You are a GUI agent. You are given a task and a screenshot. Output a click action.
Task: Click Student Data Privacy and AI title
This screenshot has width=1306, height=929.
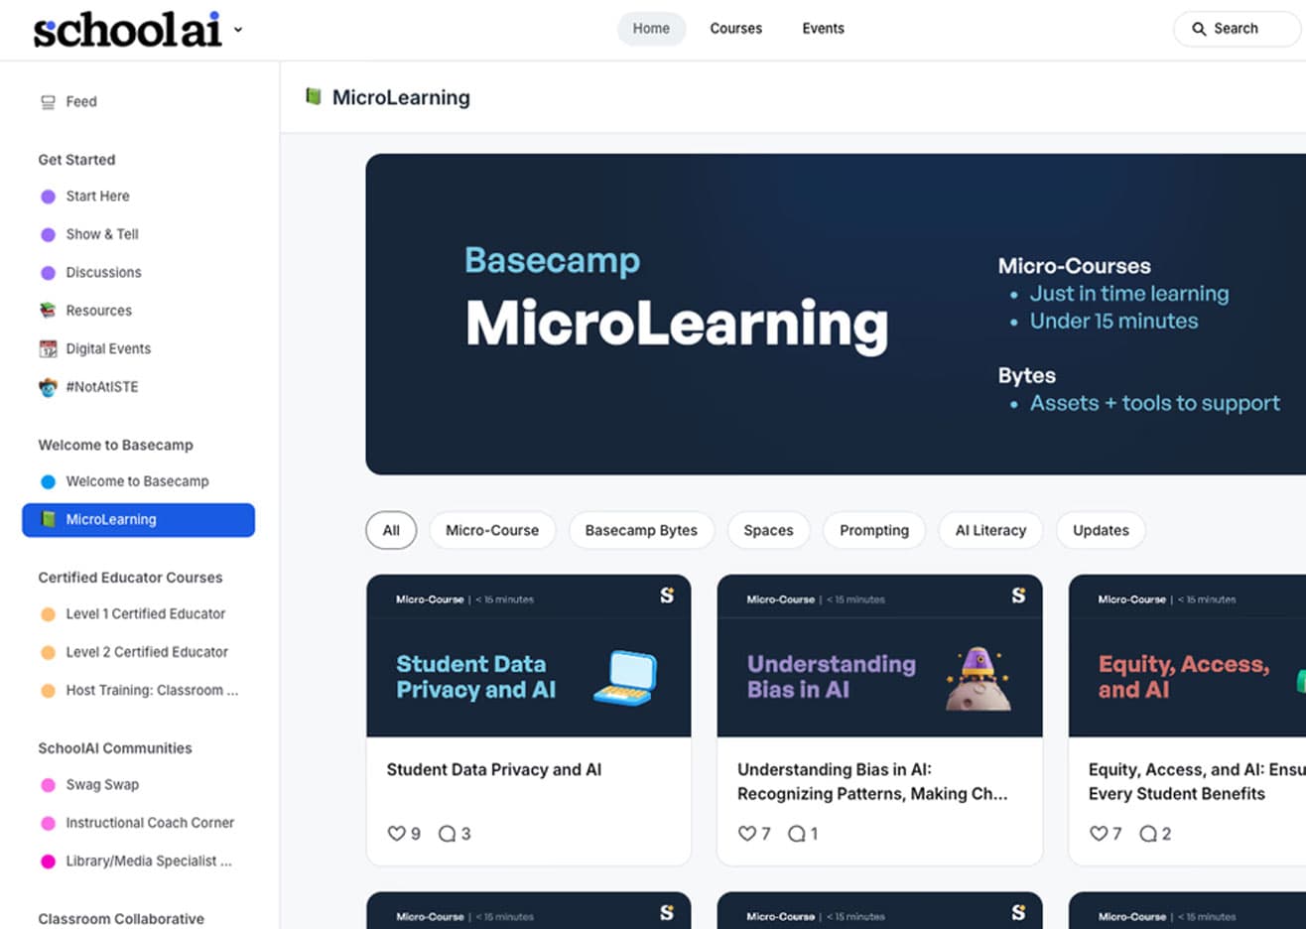coord(494,769)
